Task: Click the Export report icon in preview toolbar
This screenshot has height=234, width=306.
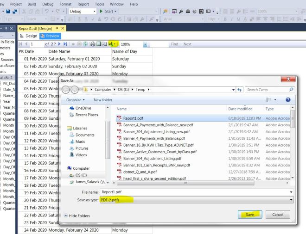Action: [x=111, y=44]
